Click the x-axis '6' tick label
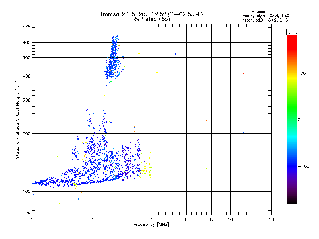 [x=186, y=219]
